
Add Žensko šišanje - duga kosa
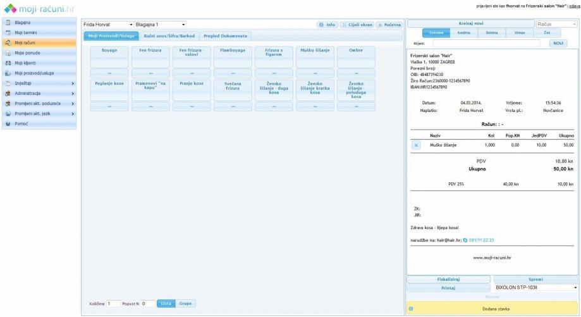tap(274, 90)
